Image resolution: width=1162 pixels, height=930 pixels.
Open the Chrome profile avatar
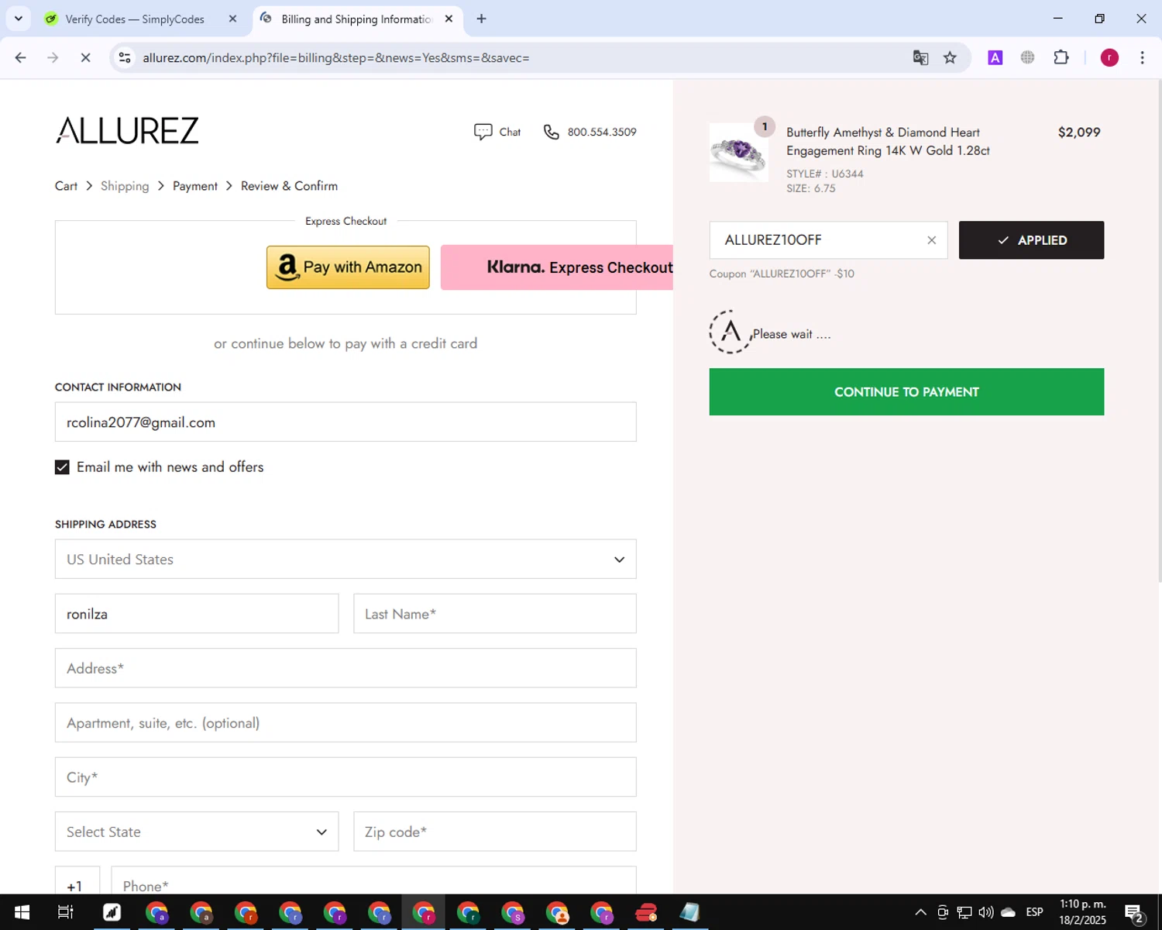coord(1109,57)
